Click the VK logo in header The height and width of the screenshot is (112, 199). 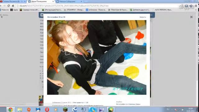coord(42,15)
